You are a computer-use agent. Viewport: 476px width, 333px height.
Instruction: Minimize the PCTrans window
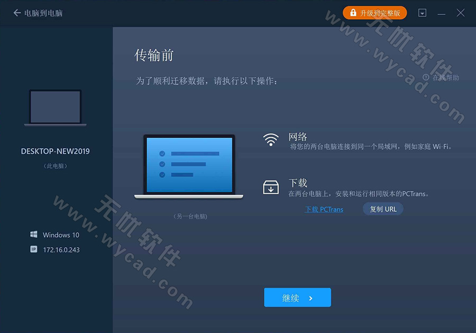coord(441,13)
